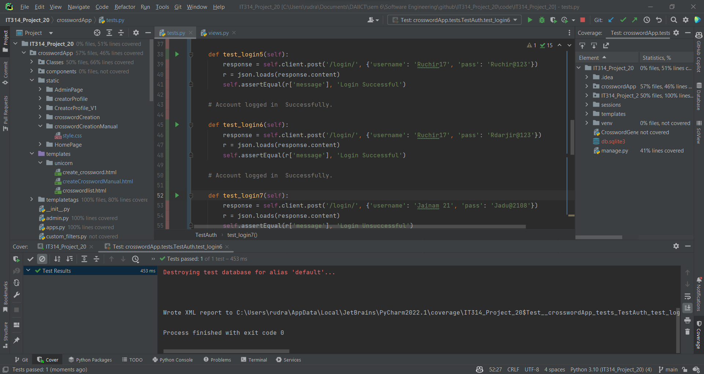Run the selected test configuration
This screenshot has height=374, width=704.
click(x=530, y=20)
